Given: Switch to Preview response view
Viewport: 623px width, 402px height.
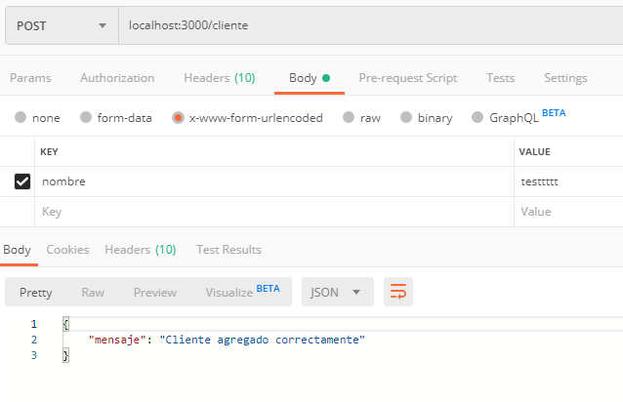Looking at the screenshot, I should [155, 292].
